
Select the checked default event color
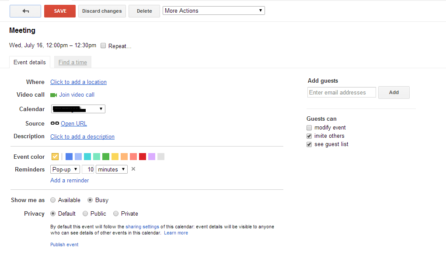[55, 157]
